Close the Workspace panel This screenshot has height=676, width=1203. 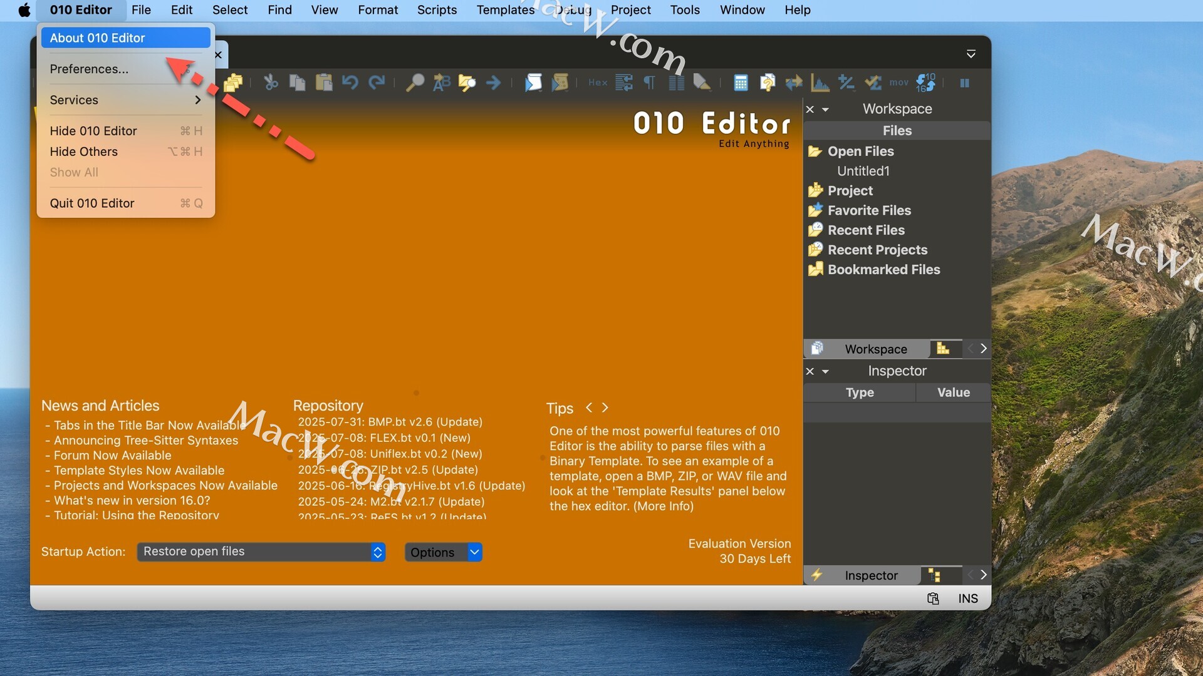coord(810,109)
